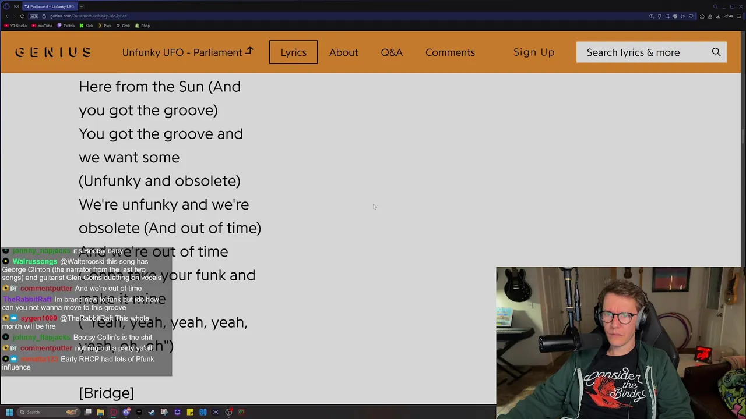
Task: Open the Grok bookmark
Action: click(x=123, y=26)
